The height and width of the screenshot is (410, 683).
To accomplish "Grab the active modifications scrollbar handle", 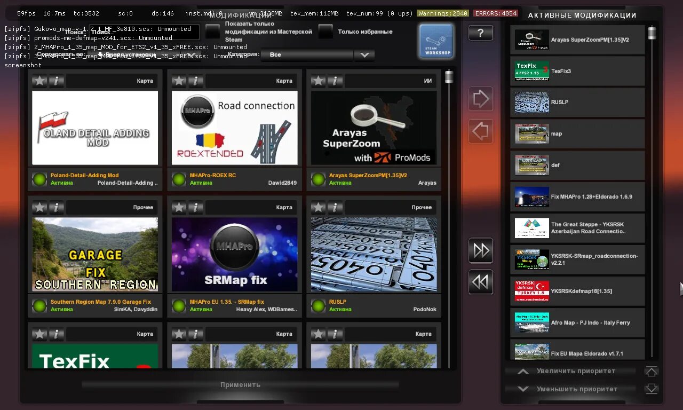I will point(652,33).
